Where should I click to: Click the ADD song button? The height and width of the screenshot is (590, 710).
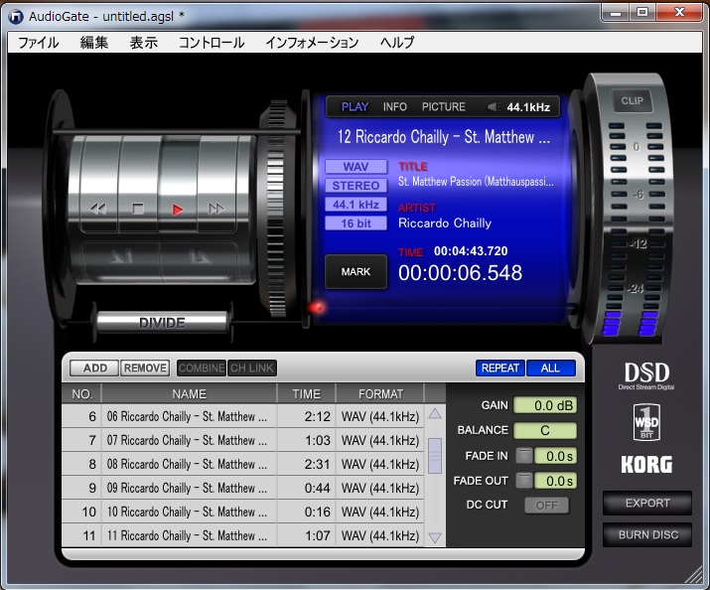(x=94, y=369)
